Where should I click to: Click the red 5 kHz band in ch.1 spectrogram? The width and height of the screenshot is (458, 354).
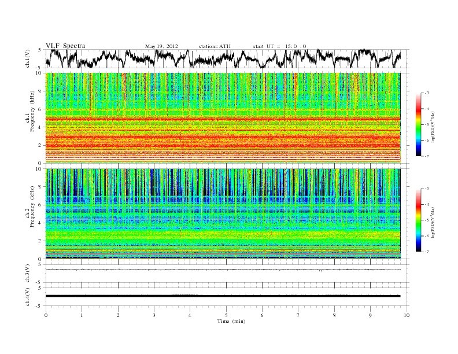coord(223,119)
